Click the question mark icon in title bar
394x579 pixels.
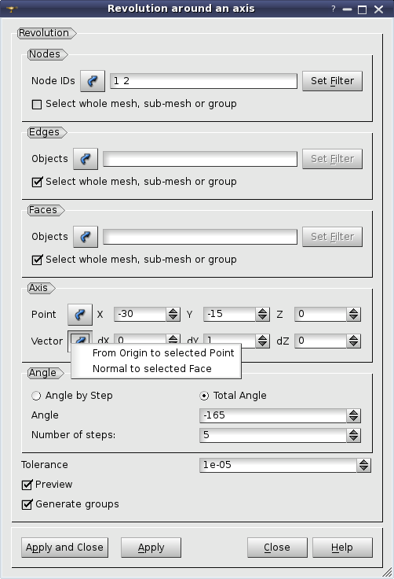click(334, 9)
